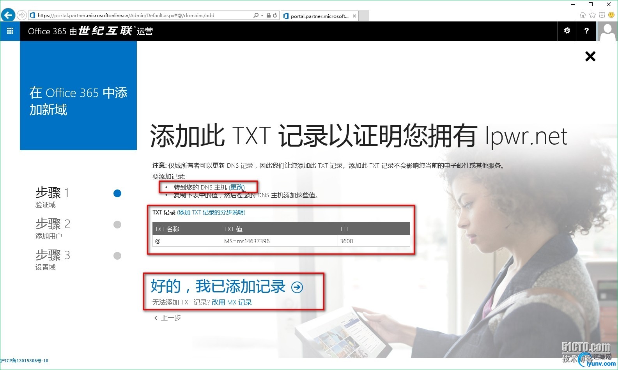618x370 pixels.
Task: Minimize the browser window
Action: (x=573, y=4)
